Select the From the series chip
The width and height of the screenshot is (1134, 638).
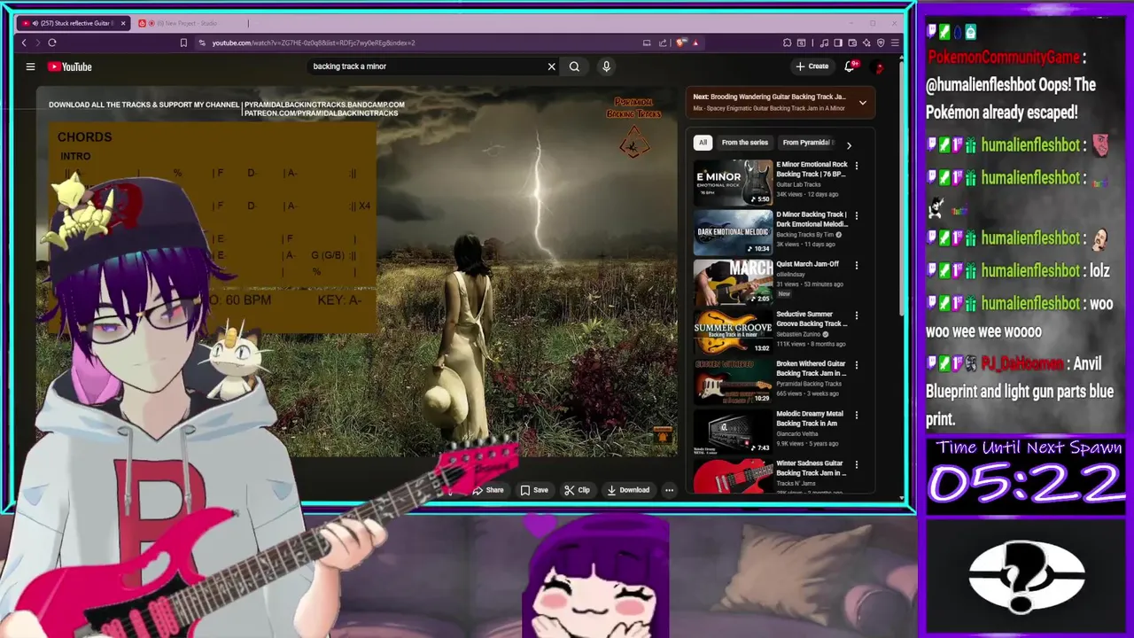pyautogui.click(x=744, y=143)
